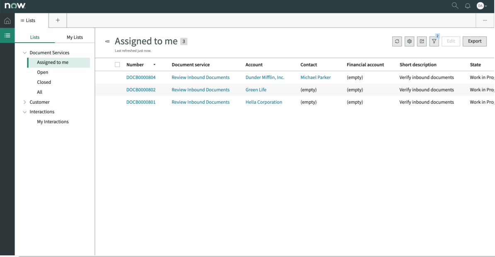Collapse the Interactions section
The image size is (495, 257).
[x=24, y=112]
